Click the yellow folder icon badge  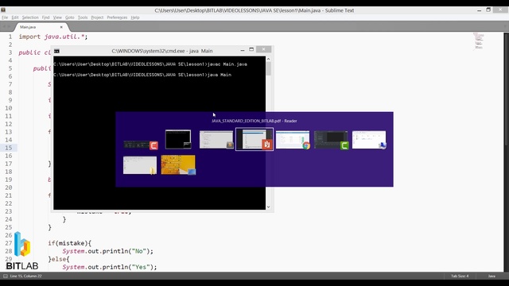tap(153, 171)
